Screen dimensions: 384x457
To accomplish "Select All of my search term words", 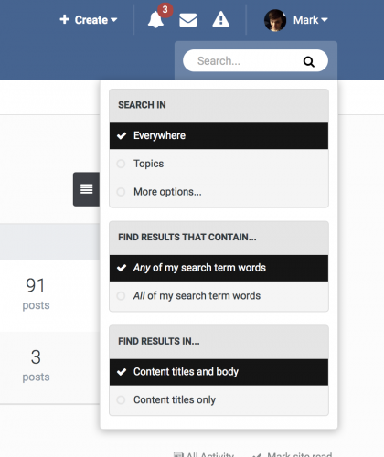I will point(219,296).
